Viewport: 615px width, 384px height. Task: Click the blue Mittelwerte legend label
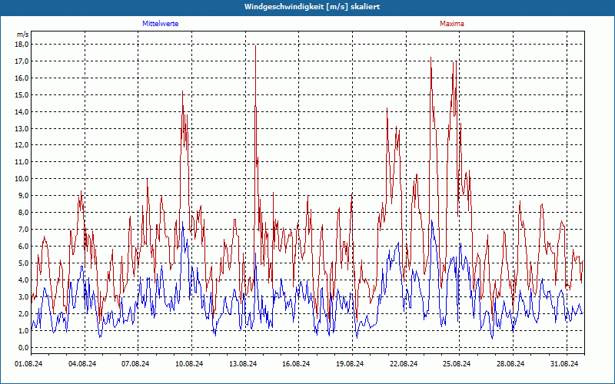point(160,24)
